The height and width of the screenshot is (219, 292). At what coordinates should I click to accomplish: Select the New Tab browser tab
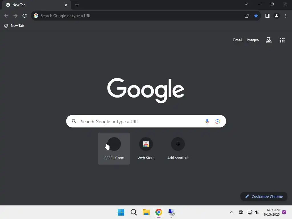36,5
